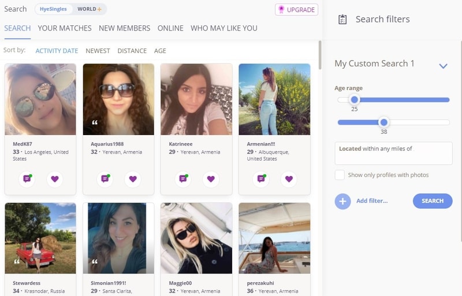Like Katrineee with the purple heart
Screen dimensions: 462x296
211,179
